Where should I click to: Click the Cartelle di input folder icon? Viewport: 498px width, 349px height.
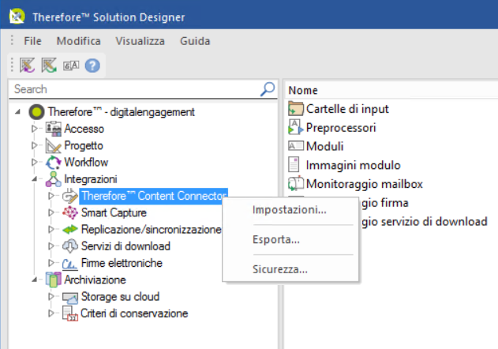pos(296,108)
